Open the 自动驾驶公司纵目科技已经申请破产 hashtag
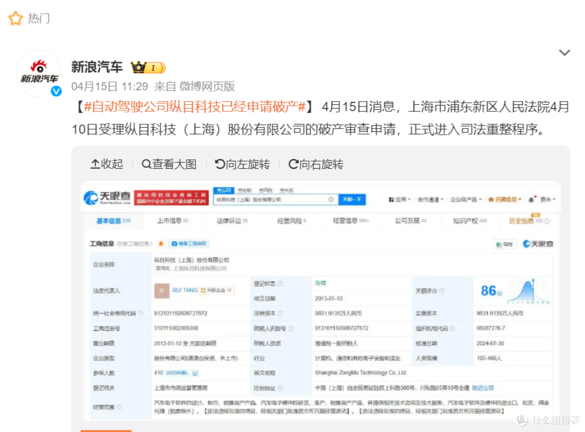Screen dimensions: 585x432 click(x=195, y=107)
